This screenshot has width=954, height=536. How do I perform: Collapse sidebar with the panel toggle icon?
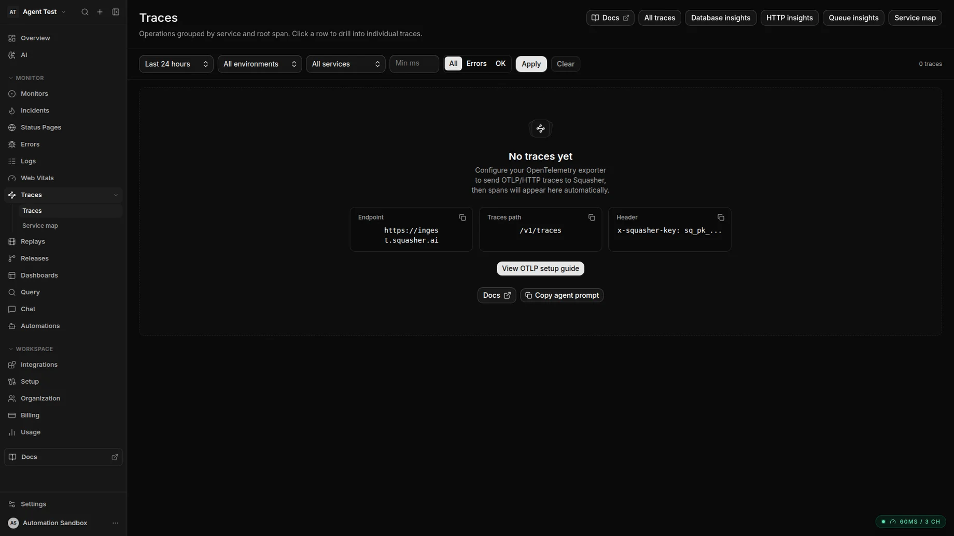(x=116, y=12)
